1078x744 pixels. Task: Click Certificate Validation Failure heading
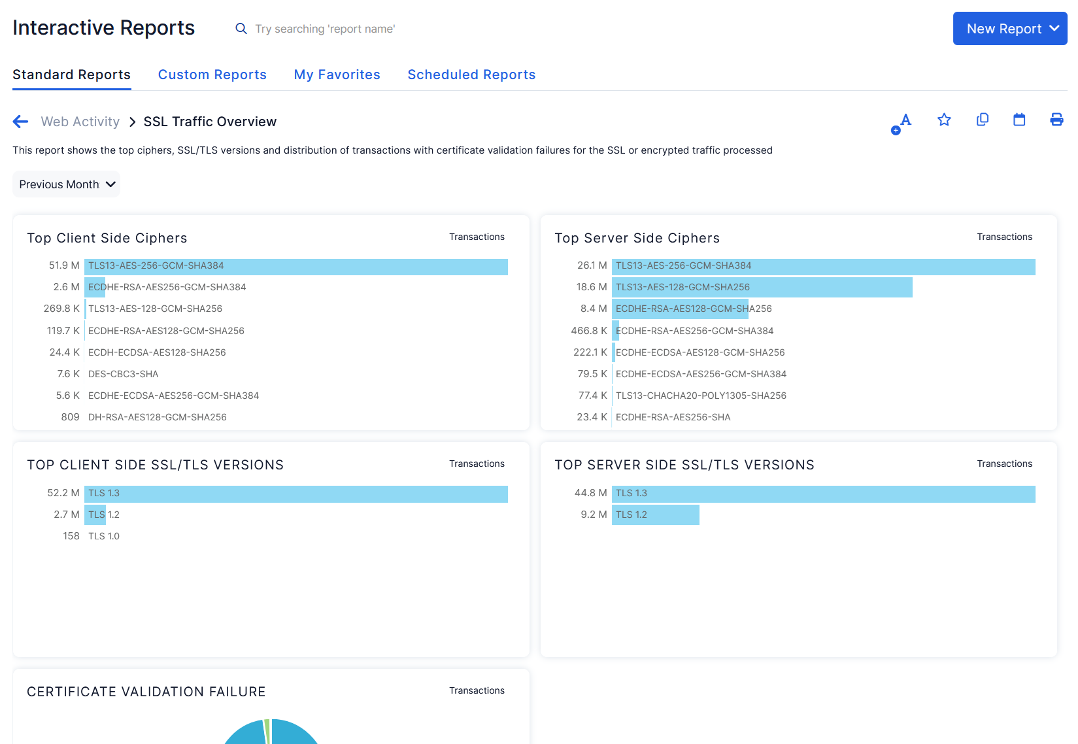tap(146, 692)
